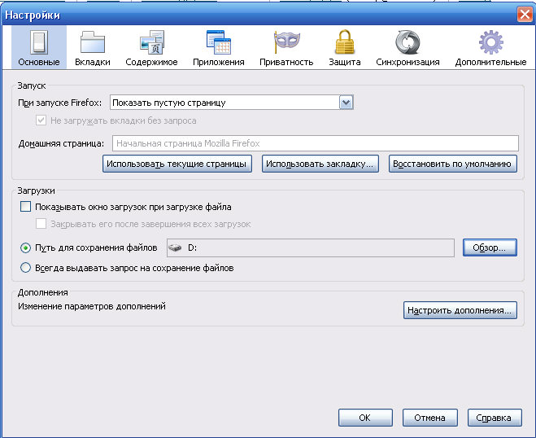Click Восстановить по умолчанию button

[x=452, y=164]
